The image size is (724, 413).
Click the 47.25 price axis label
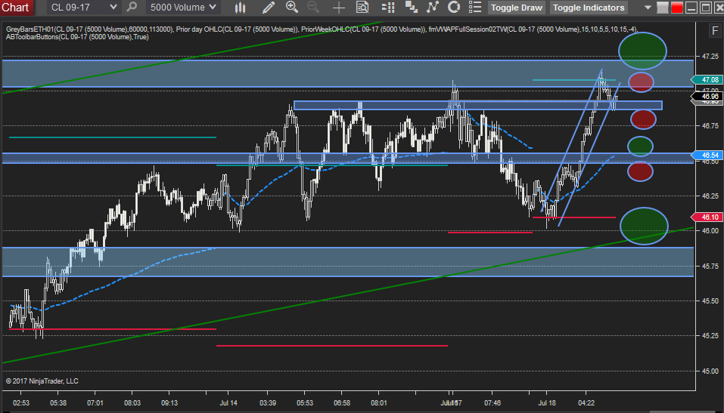pyautogui.click(x=710, y=56)
